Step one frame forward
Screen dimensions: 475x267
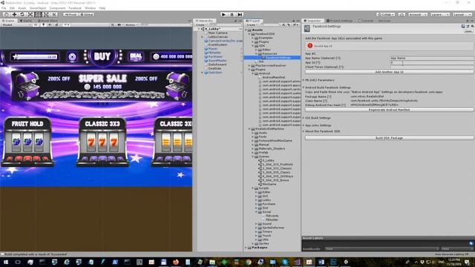[240, 14]
